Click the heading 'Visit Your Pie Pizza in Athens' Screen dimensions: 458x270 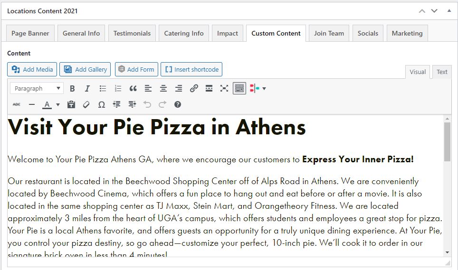pos(157,127)
